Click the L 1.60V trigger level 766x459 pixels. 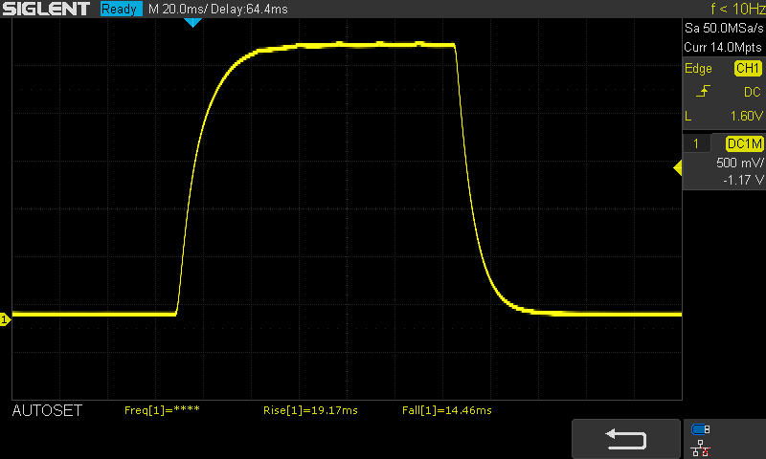point(724,116)
